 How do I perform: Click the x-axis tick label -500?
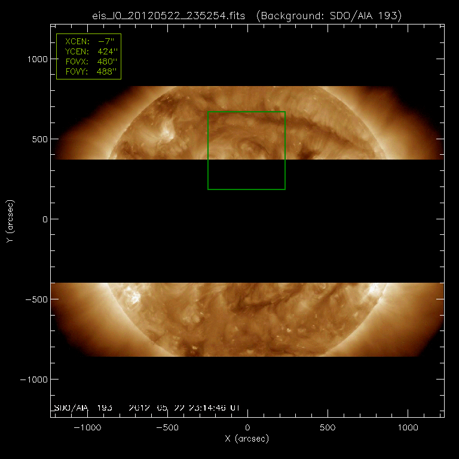[167, 427]
